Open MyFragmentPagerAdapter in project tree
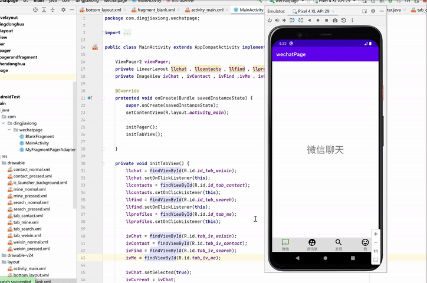The width and height of the screenshot is (427, 283). coord(47,150)
